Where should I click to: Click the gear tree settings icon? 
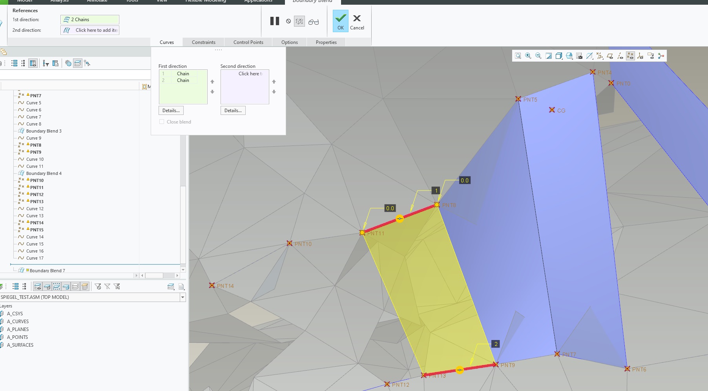(x=68, y=63)
